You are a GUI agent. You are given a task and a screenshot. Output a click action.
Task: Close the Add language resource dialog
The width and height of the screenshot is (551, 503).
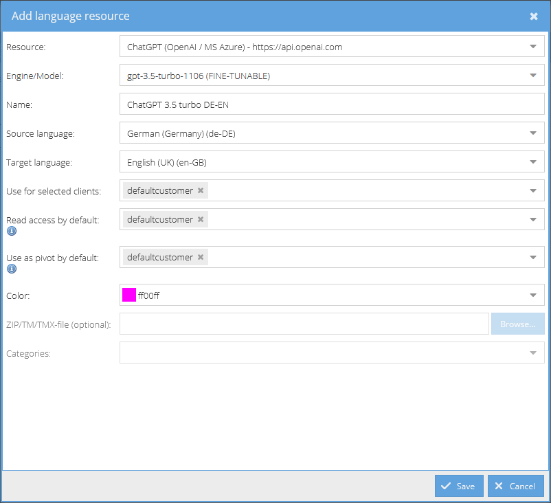[x=534, y=16]
